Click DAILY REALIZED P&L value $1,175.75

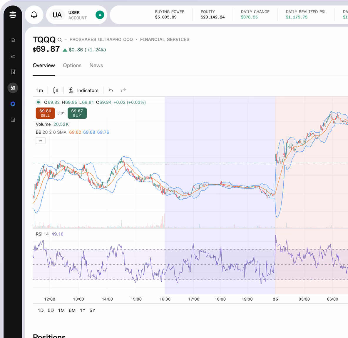pos(297,17)
